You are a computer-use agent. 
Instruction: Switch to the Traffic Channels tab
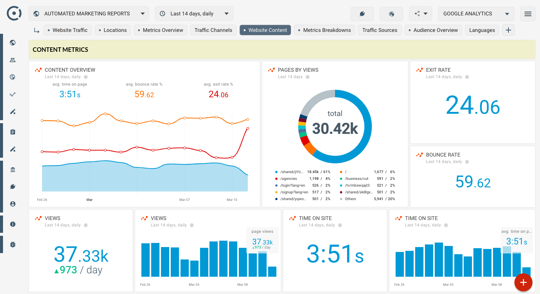213,30
